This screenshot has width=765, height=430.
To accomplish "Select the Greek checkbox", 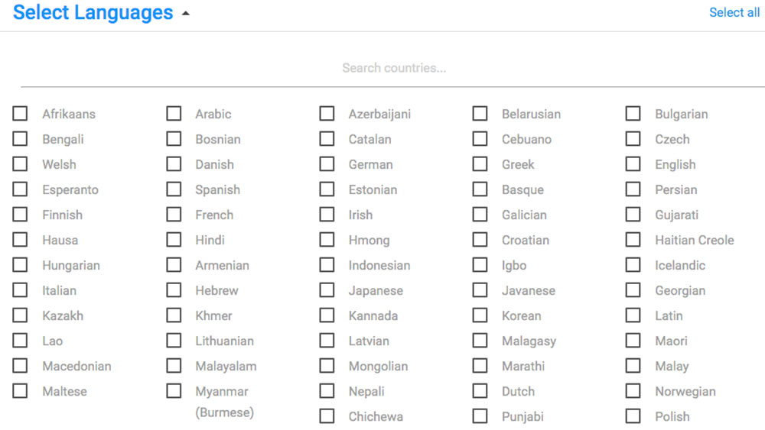I will pyautogui.click(x=480, y=164).
